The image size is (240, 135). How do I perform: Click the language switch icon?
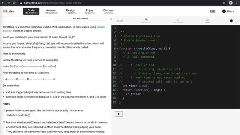point(213,11)
